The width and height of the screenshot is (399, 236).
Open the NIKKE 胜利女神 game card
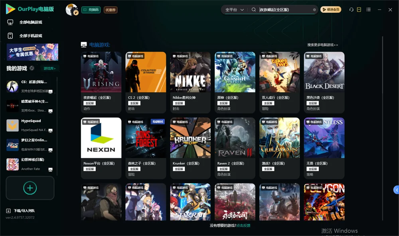click(x=190, y=83)
